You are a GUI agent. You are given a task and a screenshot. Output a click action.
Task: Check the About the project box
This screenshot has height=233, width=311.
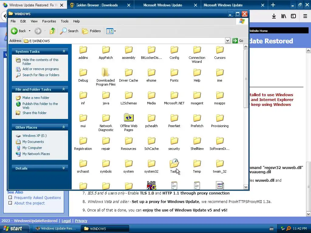(10, 203)
